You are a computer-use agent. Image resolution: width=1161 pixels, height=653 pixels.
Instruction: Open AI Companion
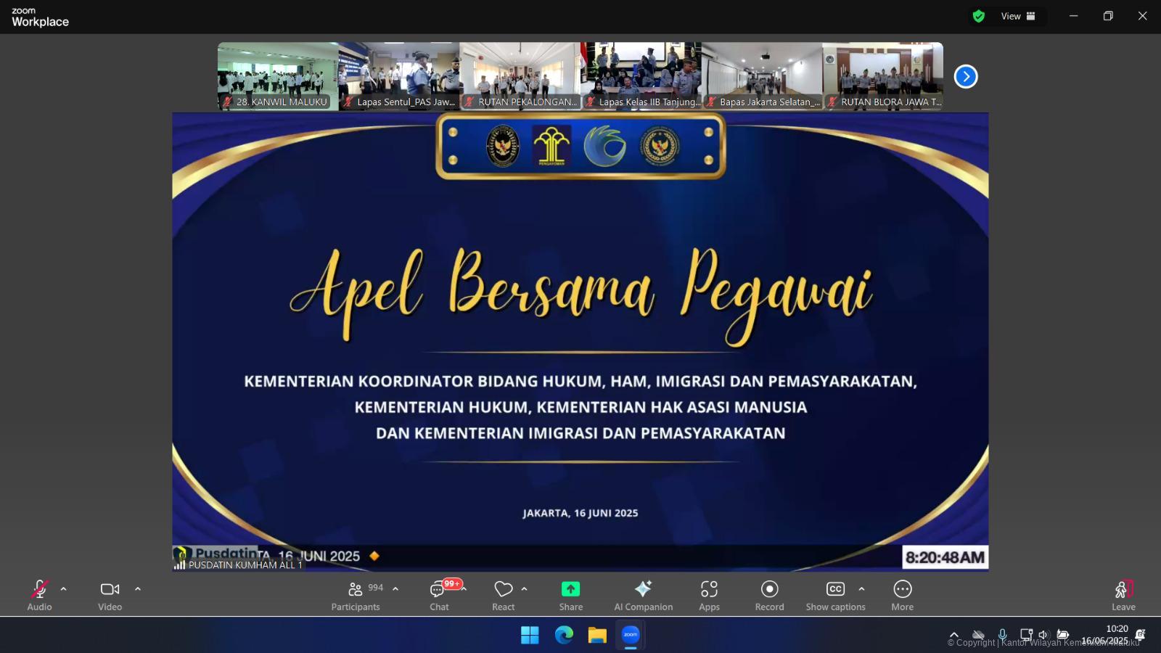coord(644,596)
